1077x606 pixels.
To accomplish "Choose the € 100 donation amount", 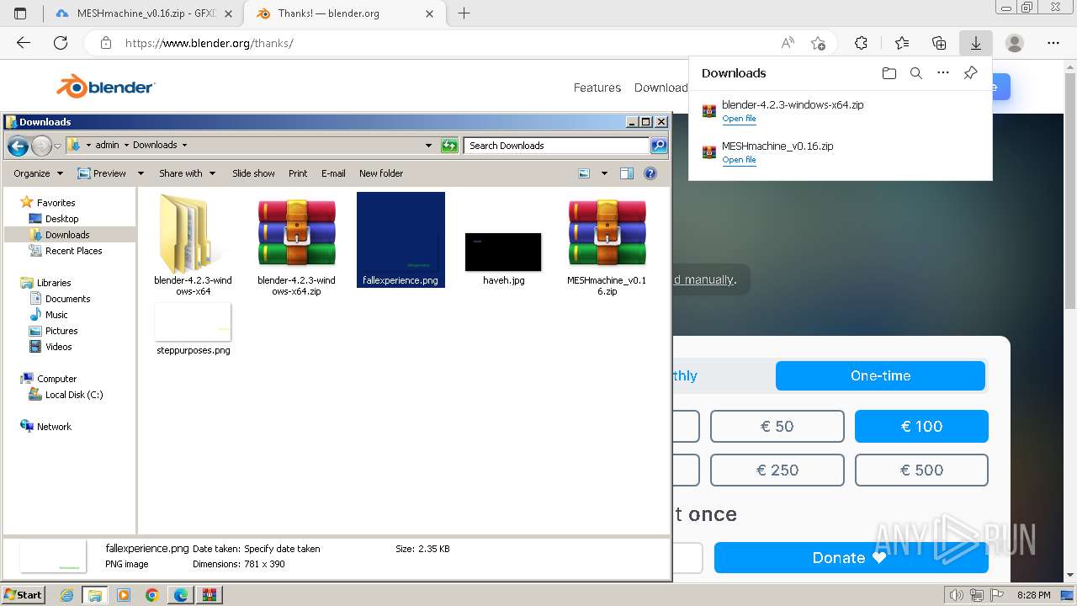I will (x=921, y=427).
